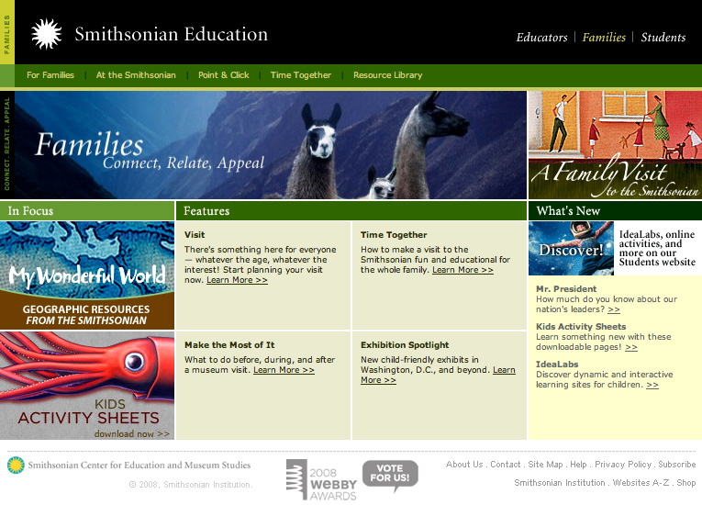The height and width of the screenshot is (505, 702).
Task: Open Websites A-Z footer link
Action: [641, 483]
